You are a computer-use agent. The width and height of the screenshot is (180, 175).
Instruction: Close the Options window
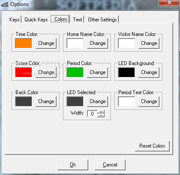tap(169, 3)
